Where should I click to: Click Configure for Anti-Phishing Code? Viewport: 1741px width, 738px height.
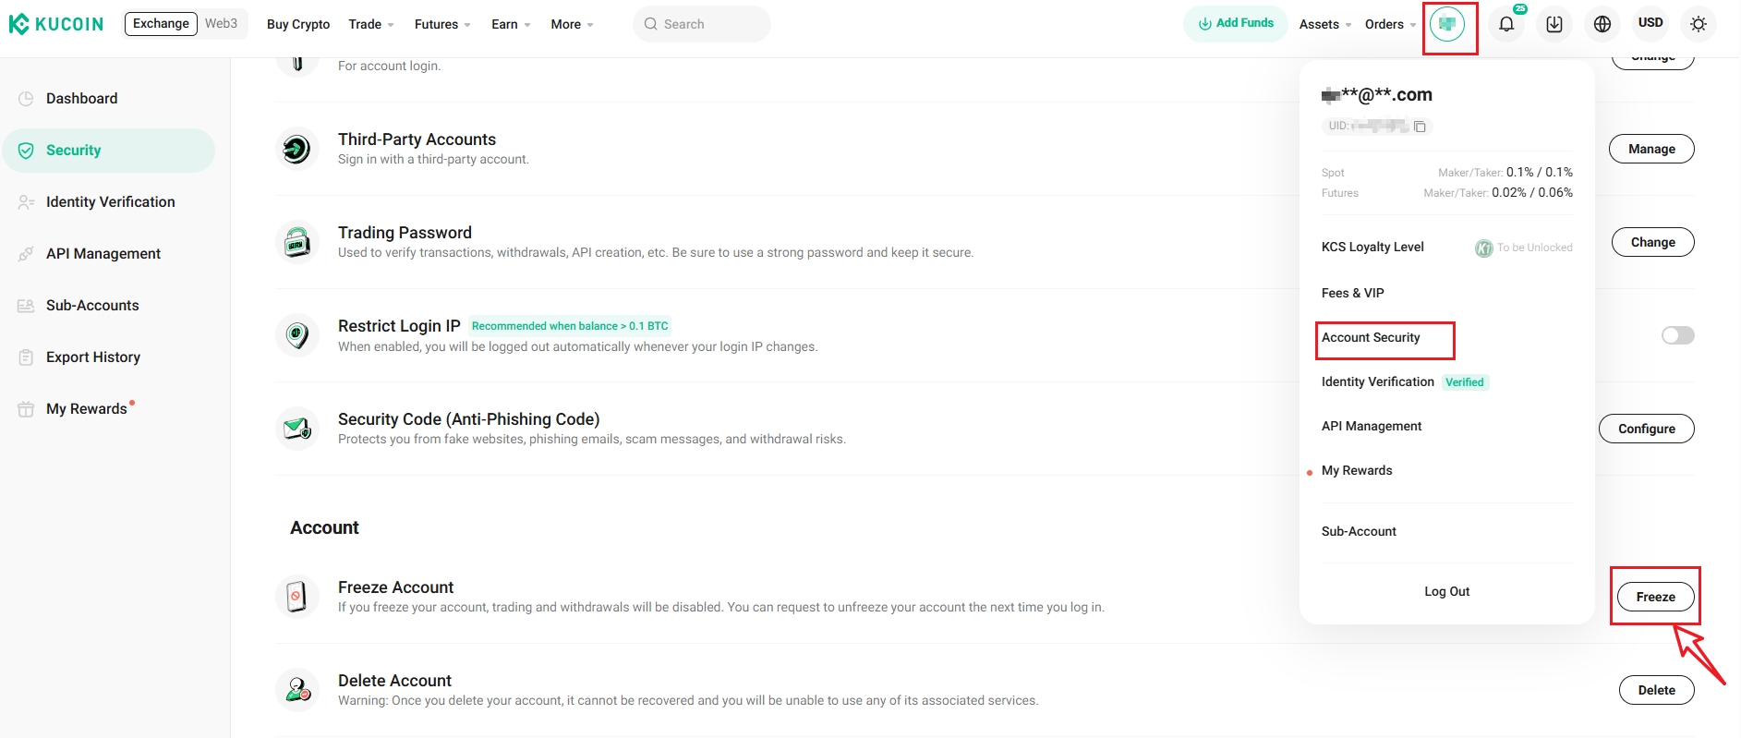[1646, 429]
